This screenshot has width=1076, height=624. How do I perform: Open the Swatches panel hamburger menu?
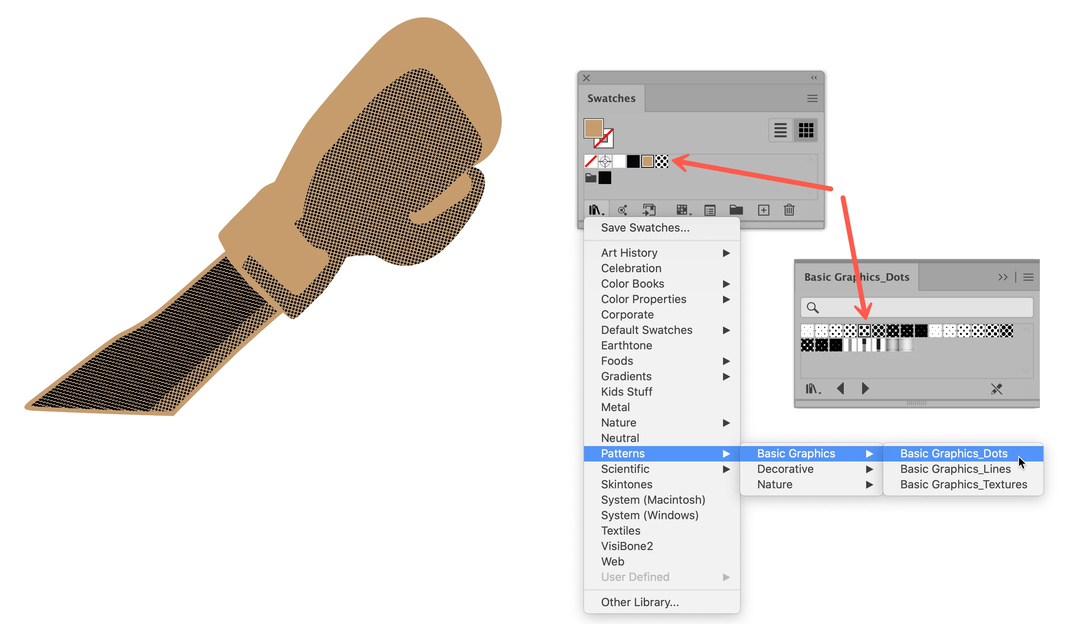812,99
